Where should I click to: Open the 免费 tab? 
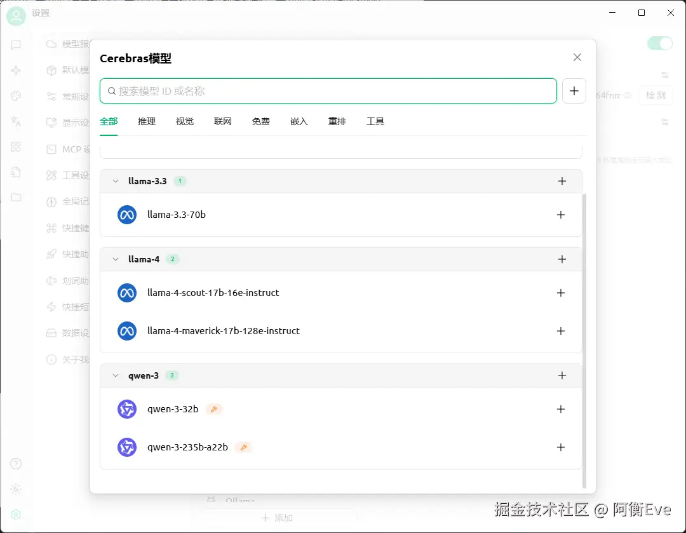pos(261,121)
